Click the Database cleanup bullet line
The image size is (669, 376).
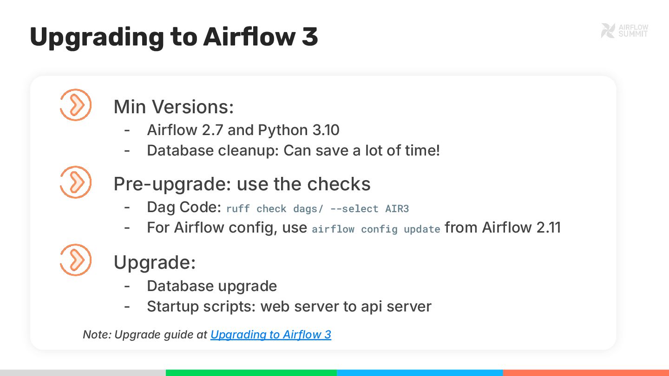pyautogui.click(x=293, y=150)
